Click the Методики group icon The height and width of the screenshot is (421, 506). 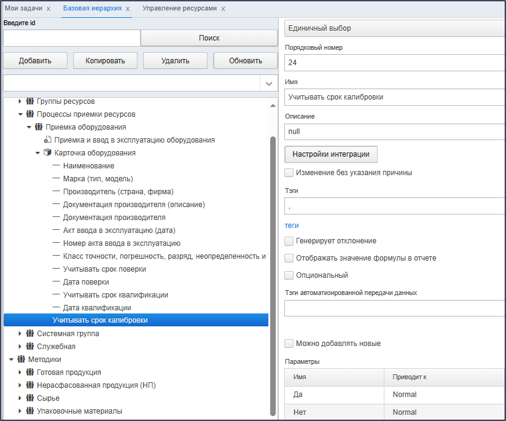tap(21, 360)
